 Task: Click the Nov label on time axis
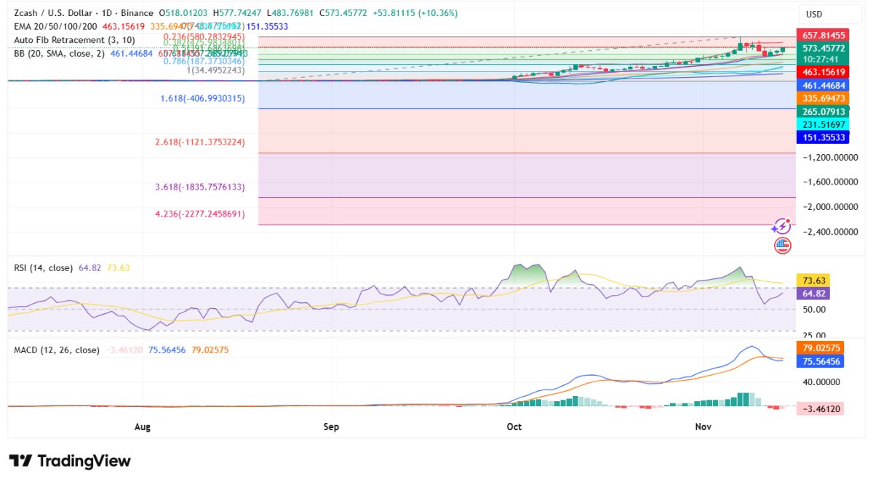coord(703,427)
